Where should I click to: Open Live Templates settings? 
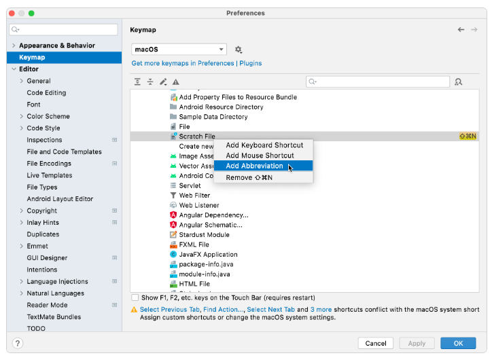tap(50, 175)
